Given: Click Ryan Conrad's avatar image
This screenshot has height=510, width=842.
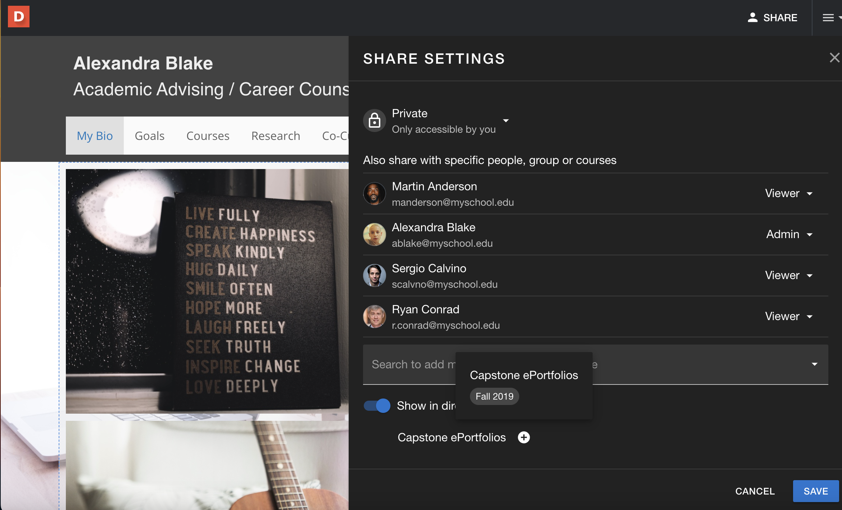Looking at the screenshot, I should (x=374, y=317).
